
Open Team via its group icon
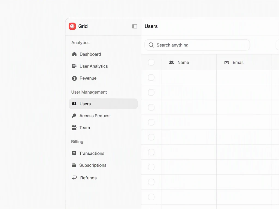click(74, 128)
